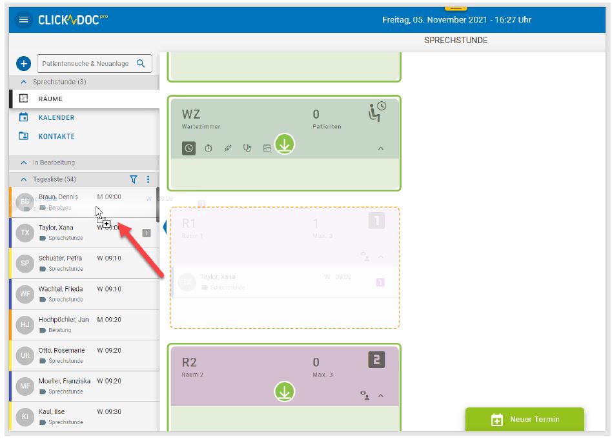Toggle the clock view in Wartezimmer

[189, 148]
